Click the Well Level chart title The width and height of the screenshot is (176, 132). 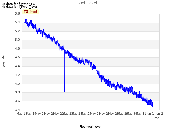(x=88, y=3)
